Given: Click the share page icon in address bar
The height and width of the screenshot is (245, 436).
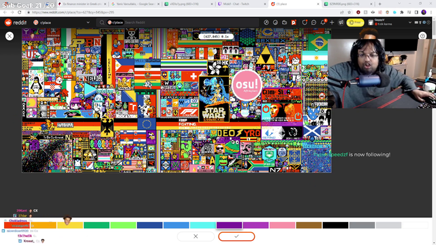Looking at the screenshot, I should (342, 12).
